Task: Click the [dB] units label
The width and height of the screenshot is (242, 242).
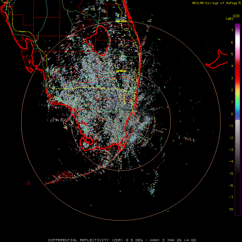Action: pyautogui.click(x=230, y=19)
